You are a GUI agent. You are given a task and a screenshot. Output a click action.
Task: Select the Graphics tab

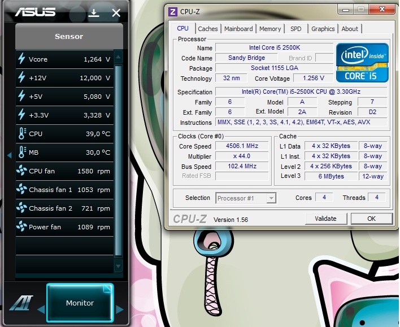[x=323, y=29]
